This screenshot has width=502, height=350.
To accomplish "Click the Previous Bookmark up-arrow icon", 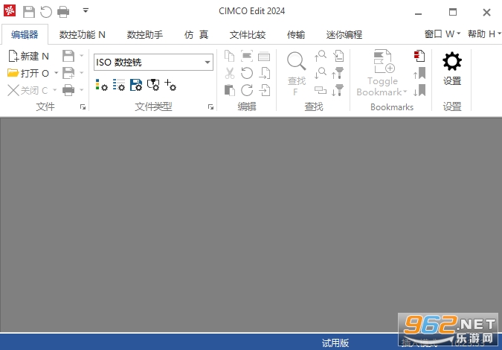I will pos(419,73).
